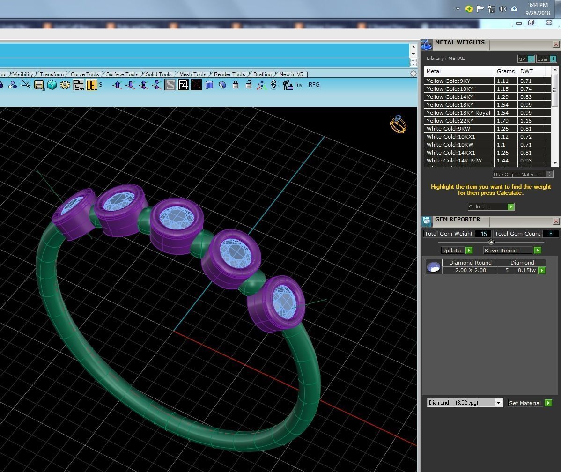
Task: Click the toolbar options gear icon
Action: (x=413, y=74)
